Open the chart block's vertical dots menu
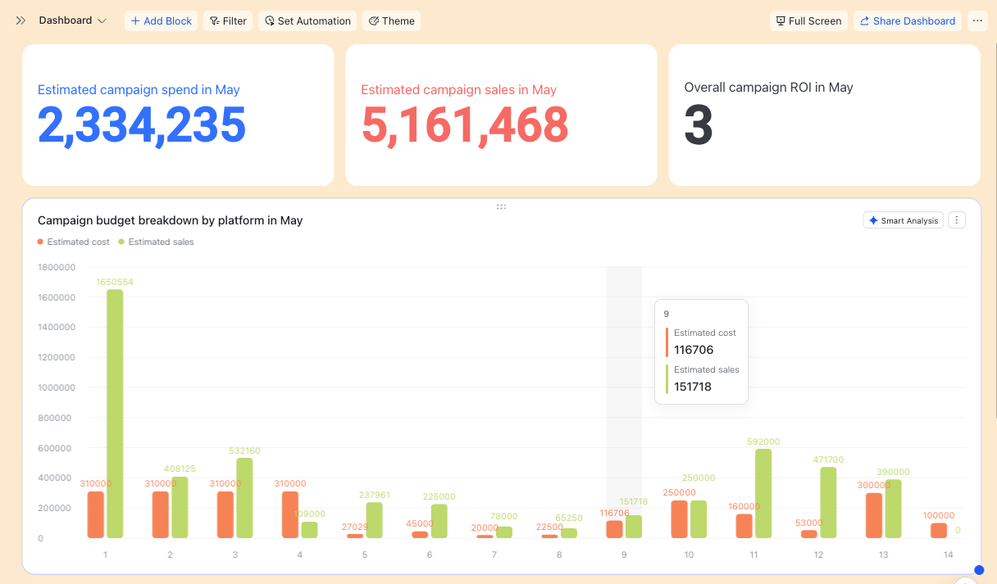The width and height of the screenshot is (997, 584). coord(957,220)
